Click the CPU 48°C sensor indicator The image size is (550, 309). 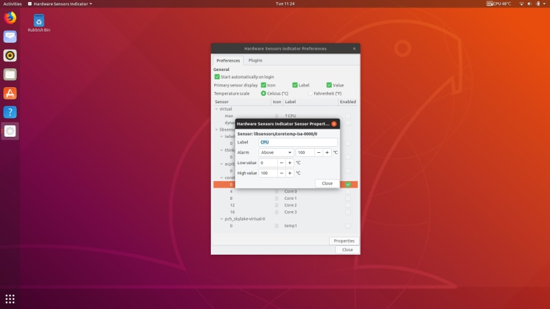[x=499, y=3]
